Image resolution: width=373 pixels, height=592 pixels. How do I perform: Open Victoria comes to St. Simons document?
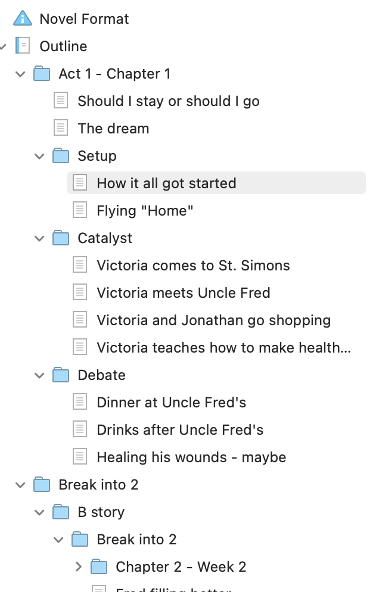tap(193, 266)
